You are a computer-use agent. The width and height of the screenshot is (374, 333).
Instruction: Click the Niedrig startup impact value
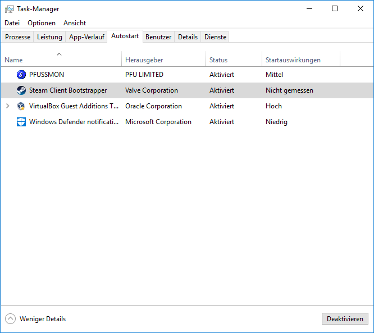coord(276,122)
